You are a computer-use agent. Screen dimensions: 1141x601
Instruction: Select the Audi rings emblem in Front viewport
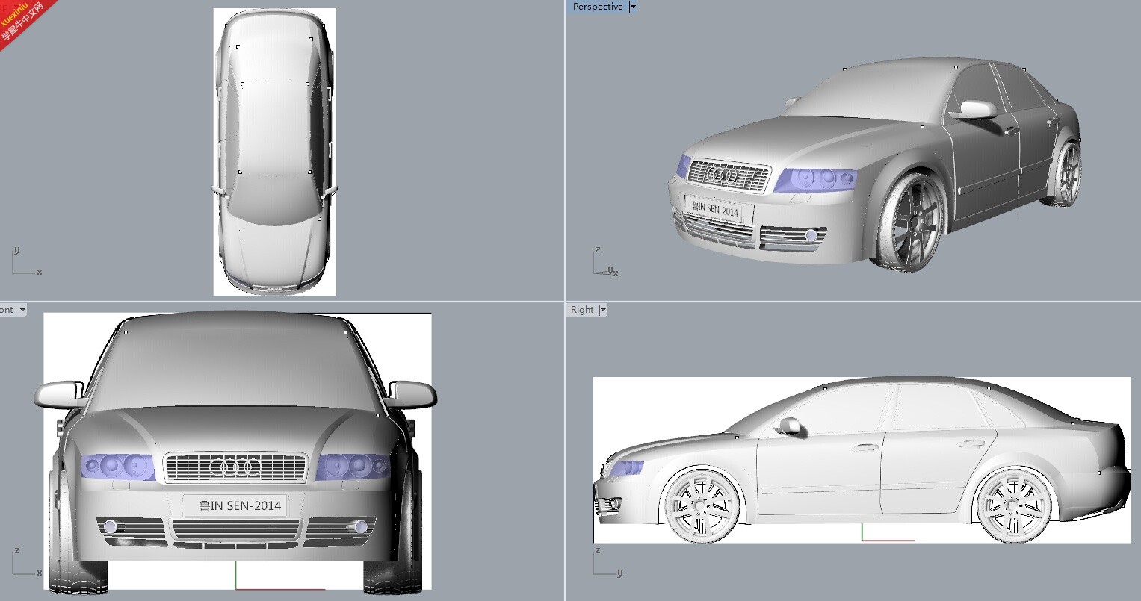(235, 467)
